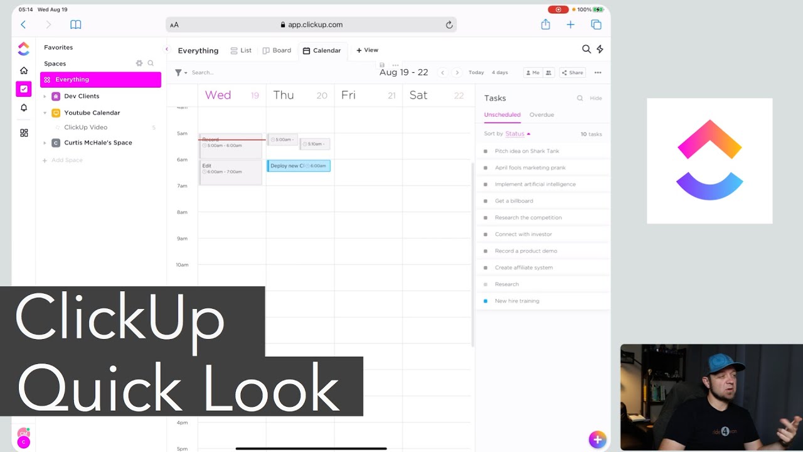Open search with the magnifying glass icon
This screenshot has width=803, height=452.
(x=586, y=49)
